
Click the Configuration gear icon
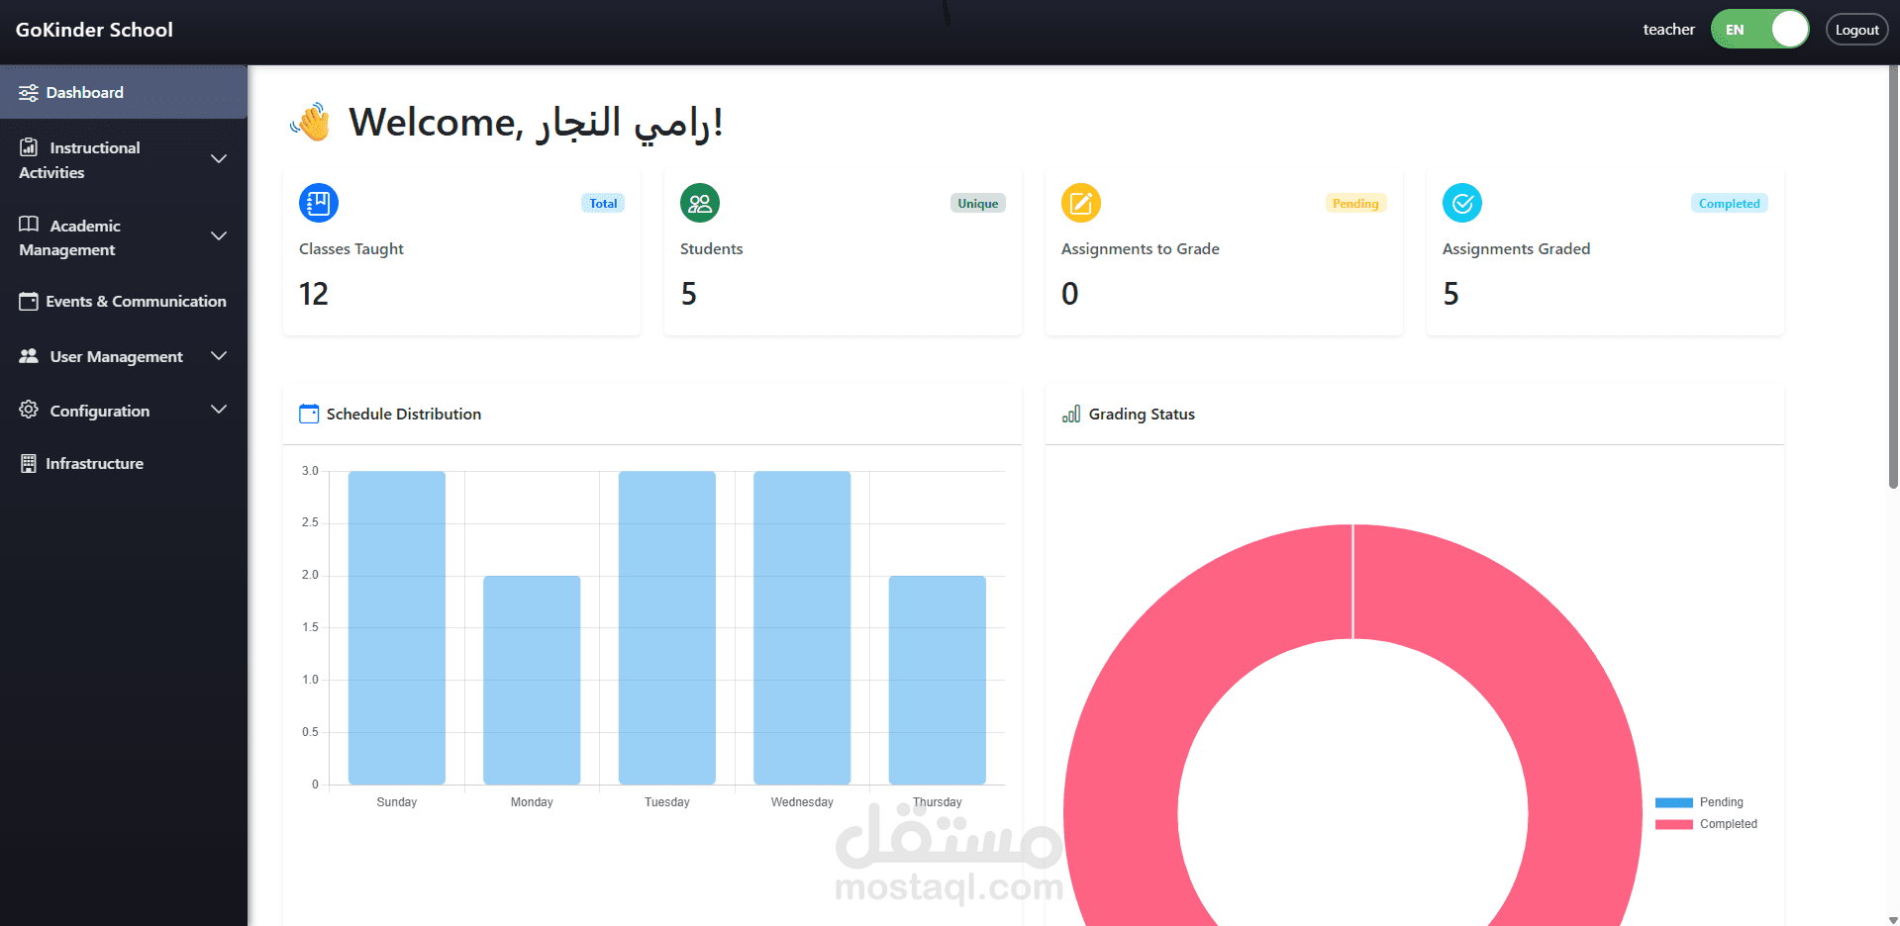coord(29,410)
